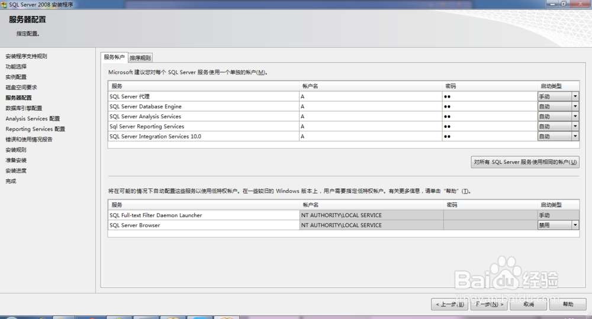Click the 帐户名 column header in lower table
Viewport: 592px width, 319px height.
click(372, 205)
